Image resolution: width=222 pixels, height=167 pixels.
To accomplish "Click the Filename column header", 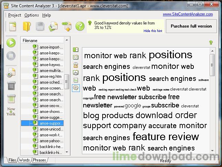I will 42,41.
